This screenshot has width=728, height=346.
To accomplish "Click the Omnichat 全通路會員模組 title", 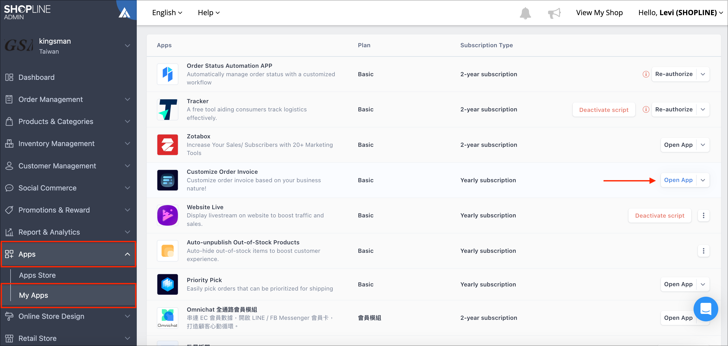I will coord(222,310).
